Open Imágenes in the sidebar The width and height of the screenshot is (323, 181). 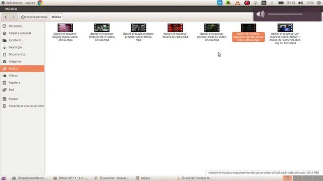pyautogui.click(x=22, y=61)
